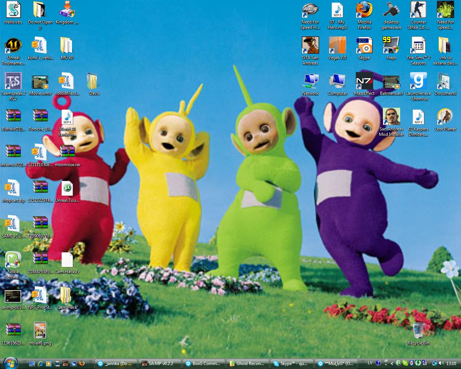Launch the Lost Planet shortcut

(445, 120)
